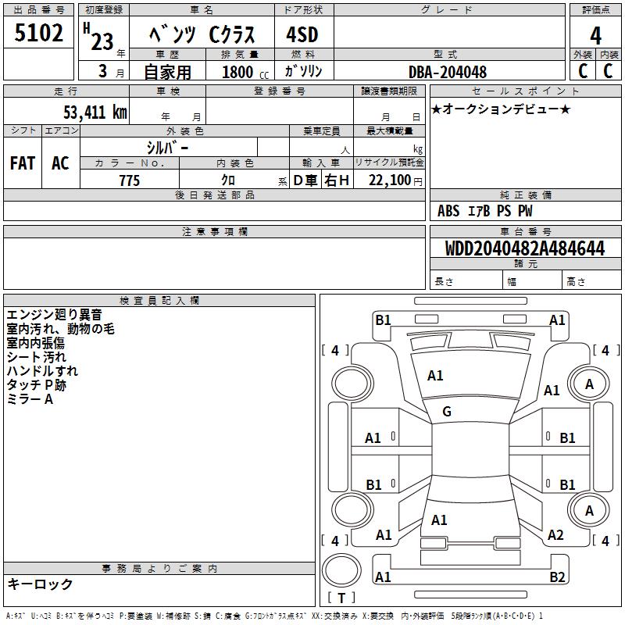Click the lot number 5102

pyautogui.click(x=38, y=32)
